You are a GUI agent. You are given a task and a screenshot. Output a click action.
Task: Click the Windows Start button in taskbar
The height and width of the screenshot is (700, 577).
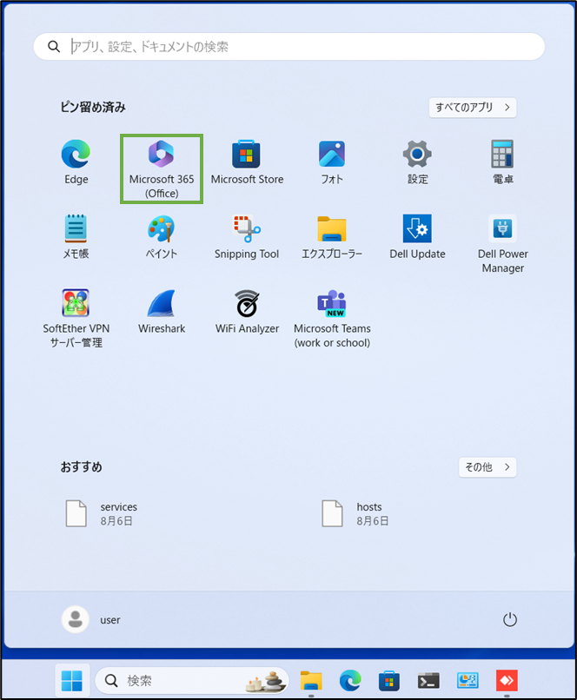click(72, 680)
